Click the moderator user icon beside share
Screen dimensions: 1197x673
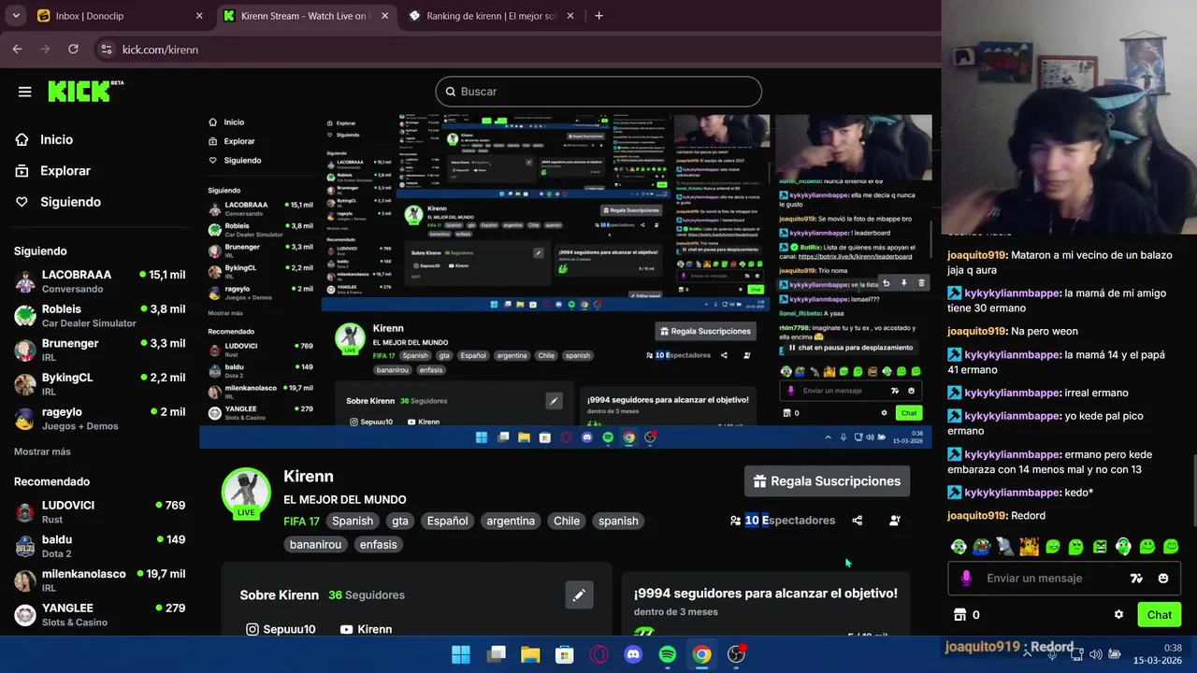(x=895, y=521)
